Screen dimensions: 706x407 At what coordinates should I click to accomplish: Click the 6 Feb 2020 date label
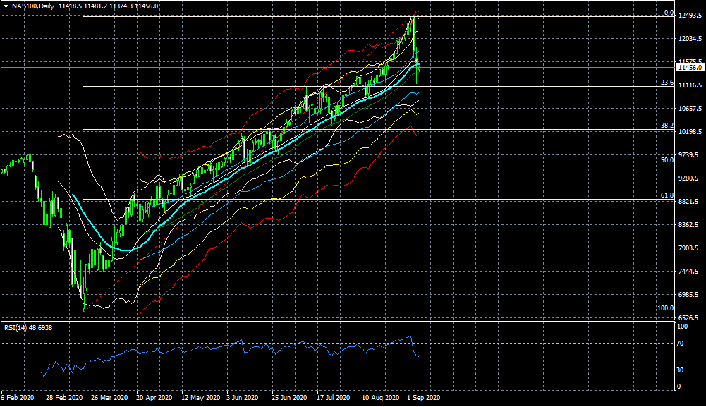click(x=17, y=398)
